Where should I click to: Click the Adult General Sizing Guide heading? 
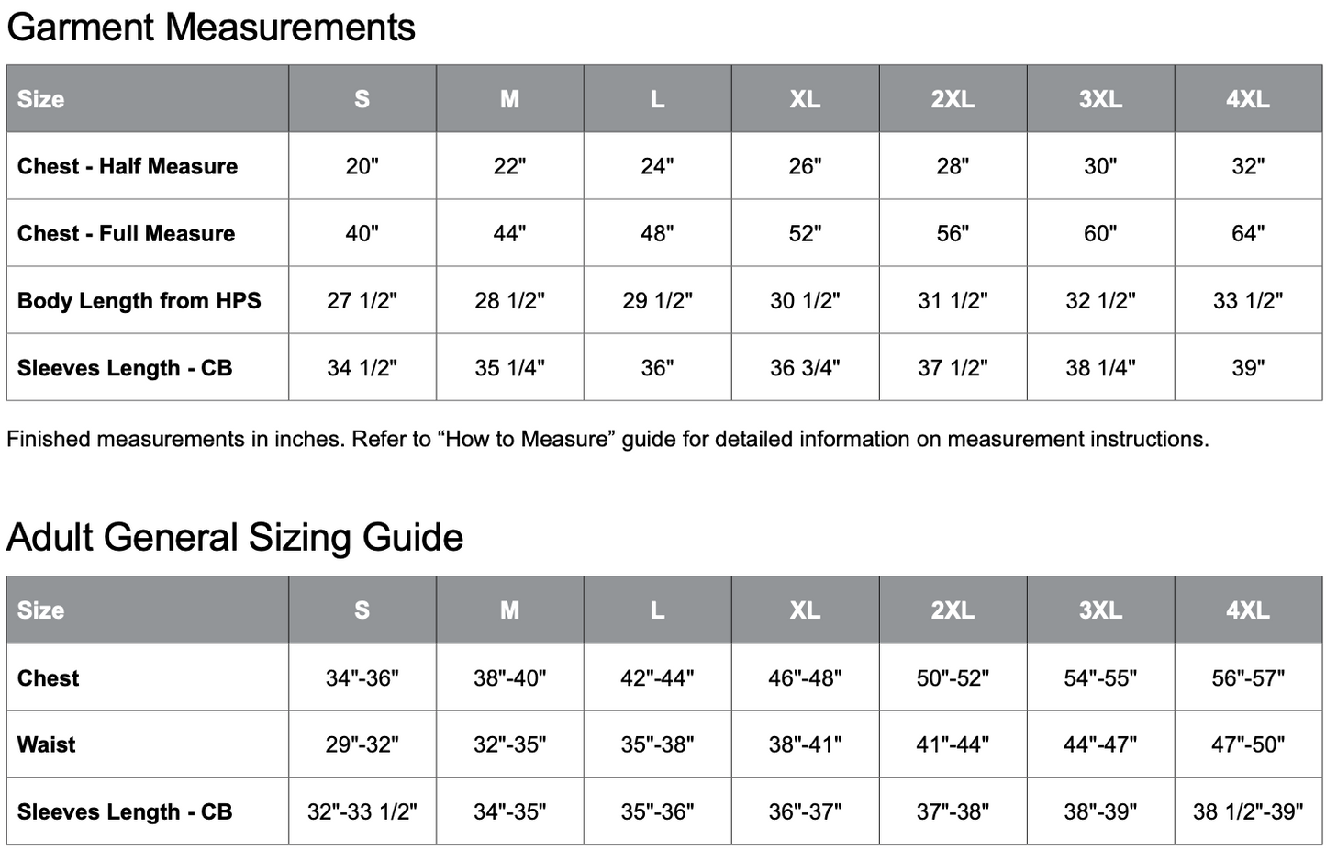click(235, 538)
